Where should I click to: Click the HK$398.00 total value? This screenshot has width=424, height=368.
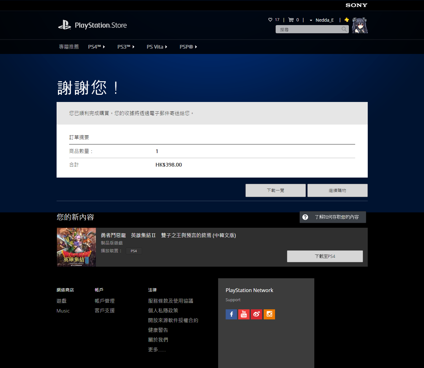point(169,165)
